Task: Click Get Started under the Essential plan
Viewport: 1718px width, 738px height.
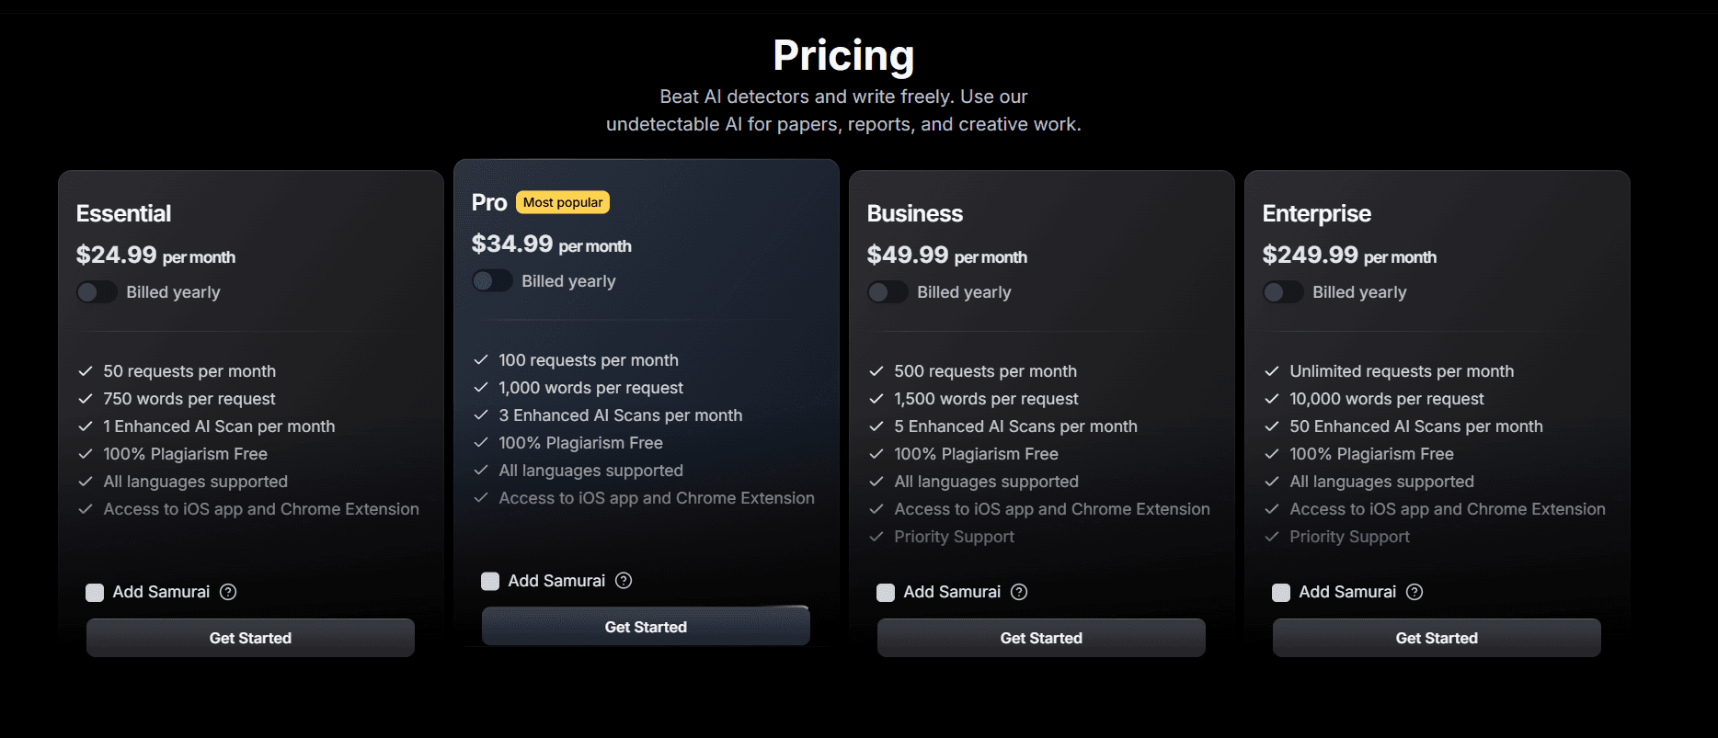Action: (249, 637)
